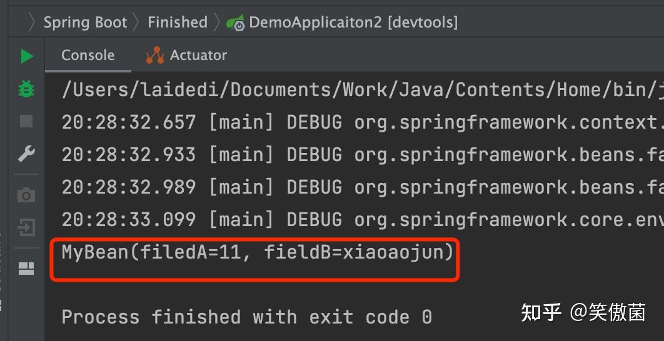Image resolution: width=664 pixels, height=341 pixels.
Task: Click the camera thread dump icon
Action: click(26, 195)
